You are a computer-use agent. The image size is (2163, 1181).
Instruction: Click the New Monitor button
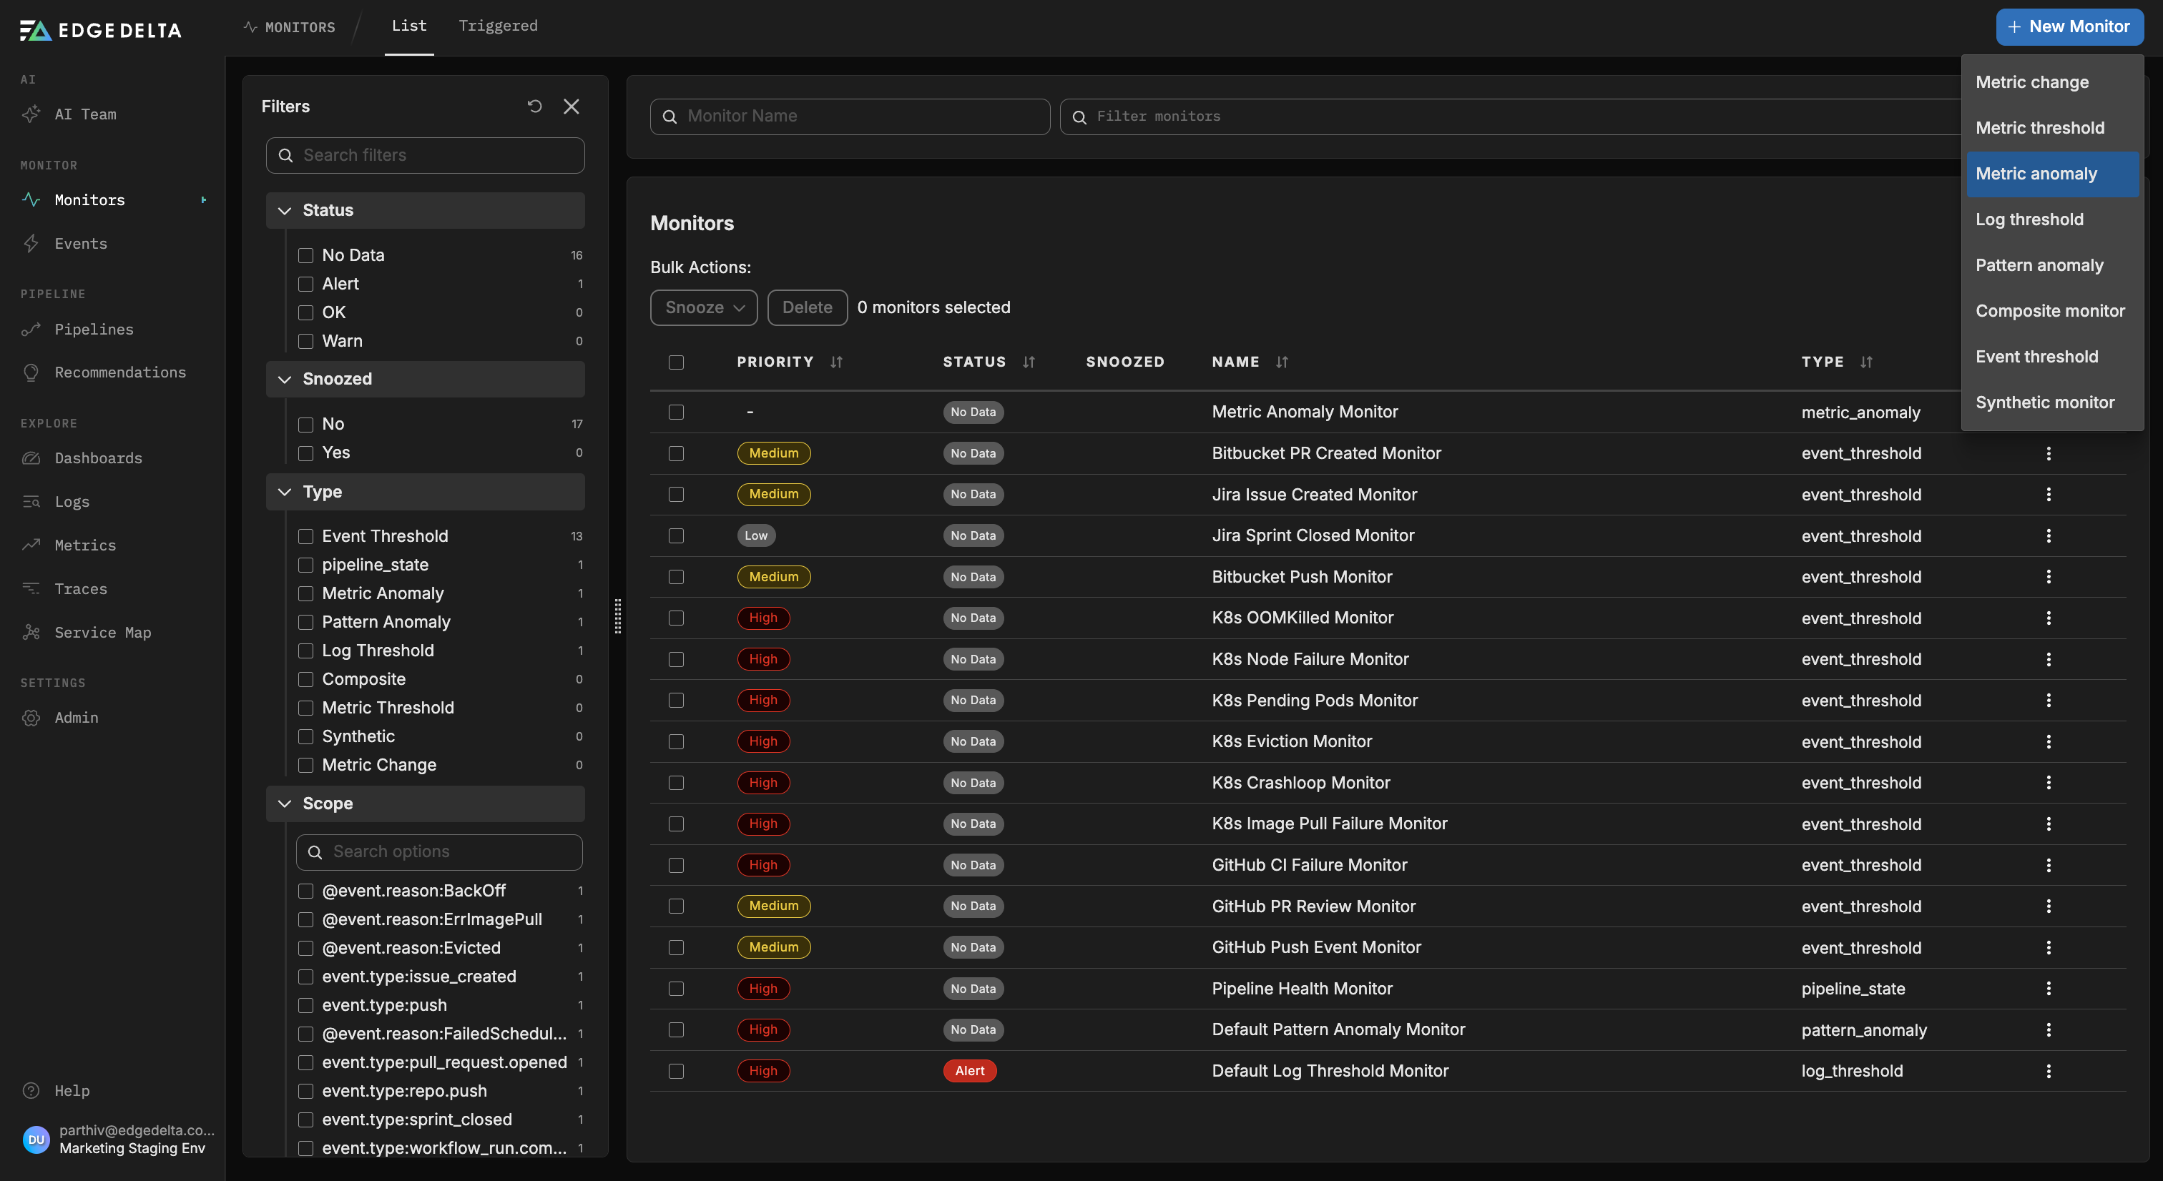click(2069, 26)
